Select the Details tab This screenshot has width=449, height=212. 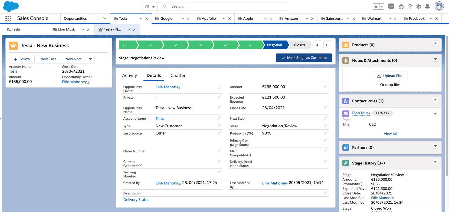tap(154, 76)
